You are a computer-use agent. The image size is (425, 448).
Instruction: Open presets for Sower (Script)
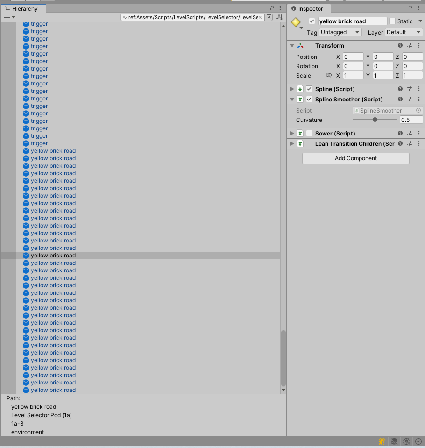pos(410,133)
